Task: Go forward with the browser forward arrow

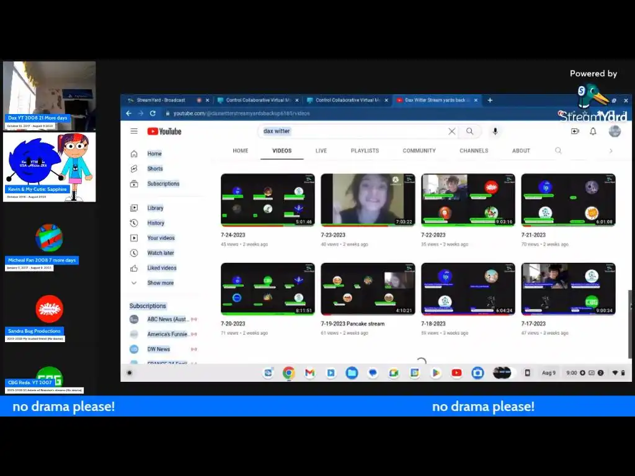Action: [x=141, y=113]
